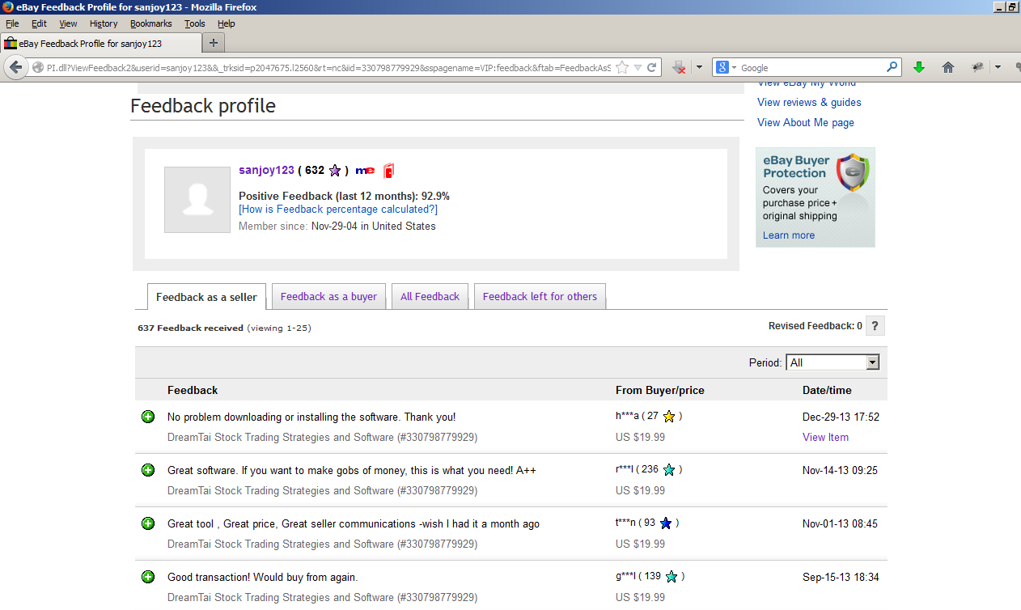Open 'View reviews & guides' link
Viewport: 1021px width, 610px height.
click(x=809, y=102)
